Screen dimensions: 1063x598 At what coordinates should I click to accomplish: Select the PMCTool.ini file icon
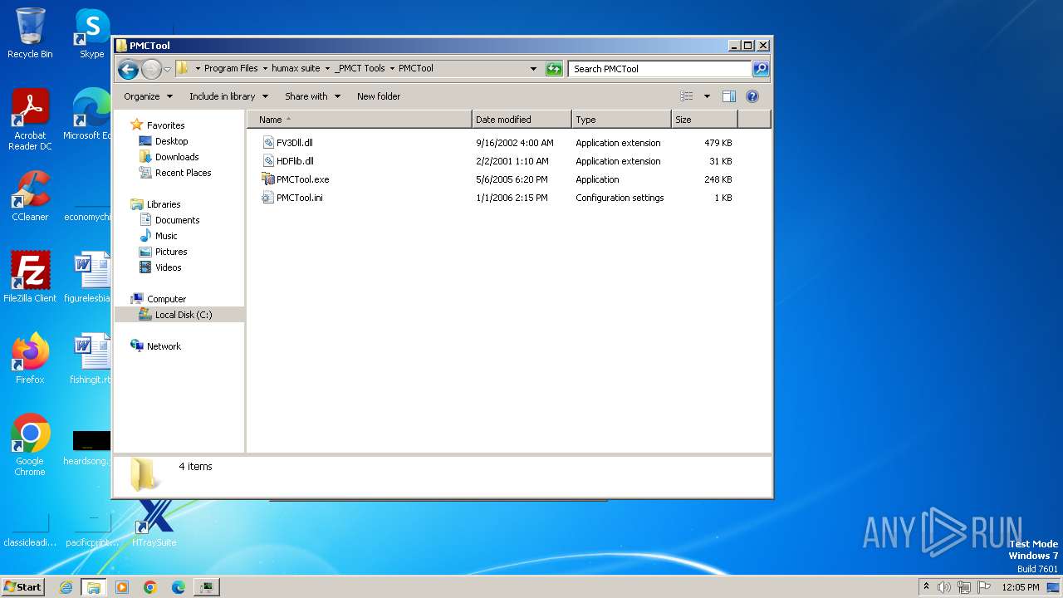(x=268, y=198)
